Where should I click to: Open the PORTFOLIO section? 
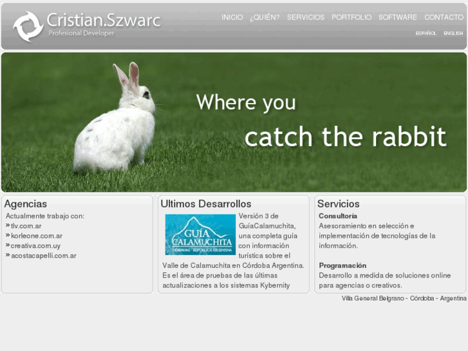point(351,17)
